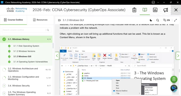Click the Cut command in ribbon

pos(81,54)
